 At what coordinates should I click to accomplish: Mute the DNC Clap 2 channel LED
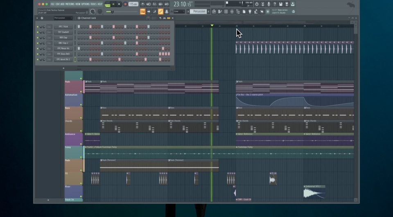pos(38,43)
